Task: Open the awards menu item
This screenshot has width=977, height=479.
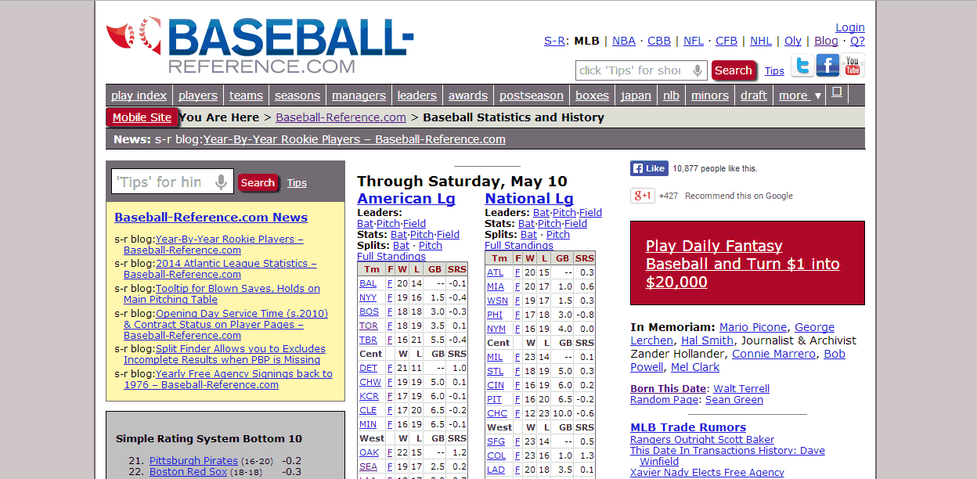Action: [468, 95]
